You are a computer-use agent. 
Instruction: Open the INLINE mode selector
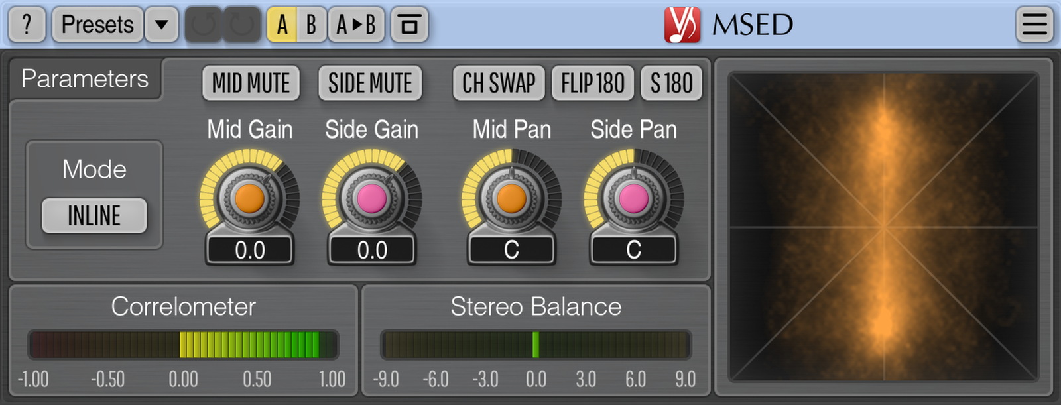pos(94,216)
